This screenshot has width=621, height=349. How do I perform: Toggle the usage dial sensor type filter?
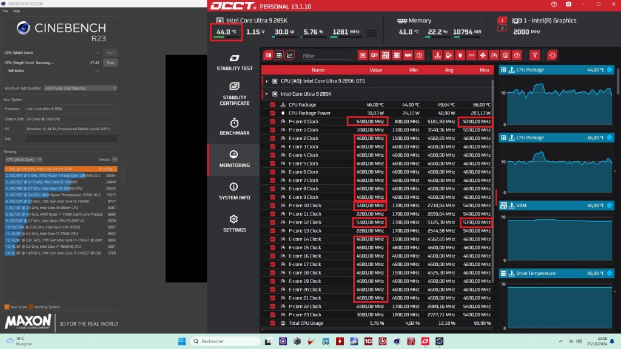pyautogui.click(x=505, y=55)
